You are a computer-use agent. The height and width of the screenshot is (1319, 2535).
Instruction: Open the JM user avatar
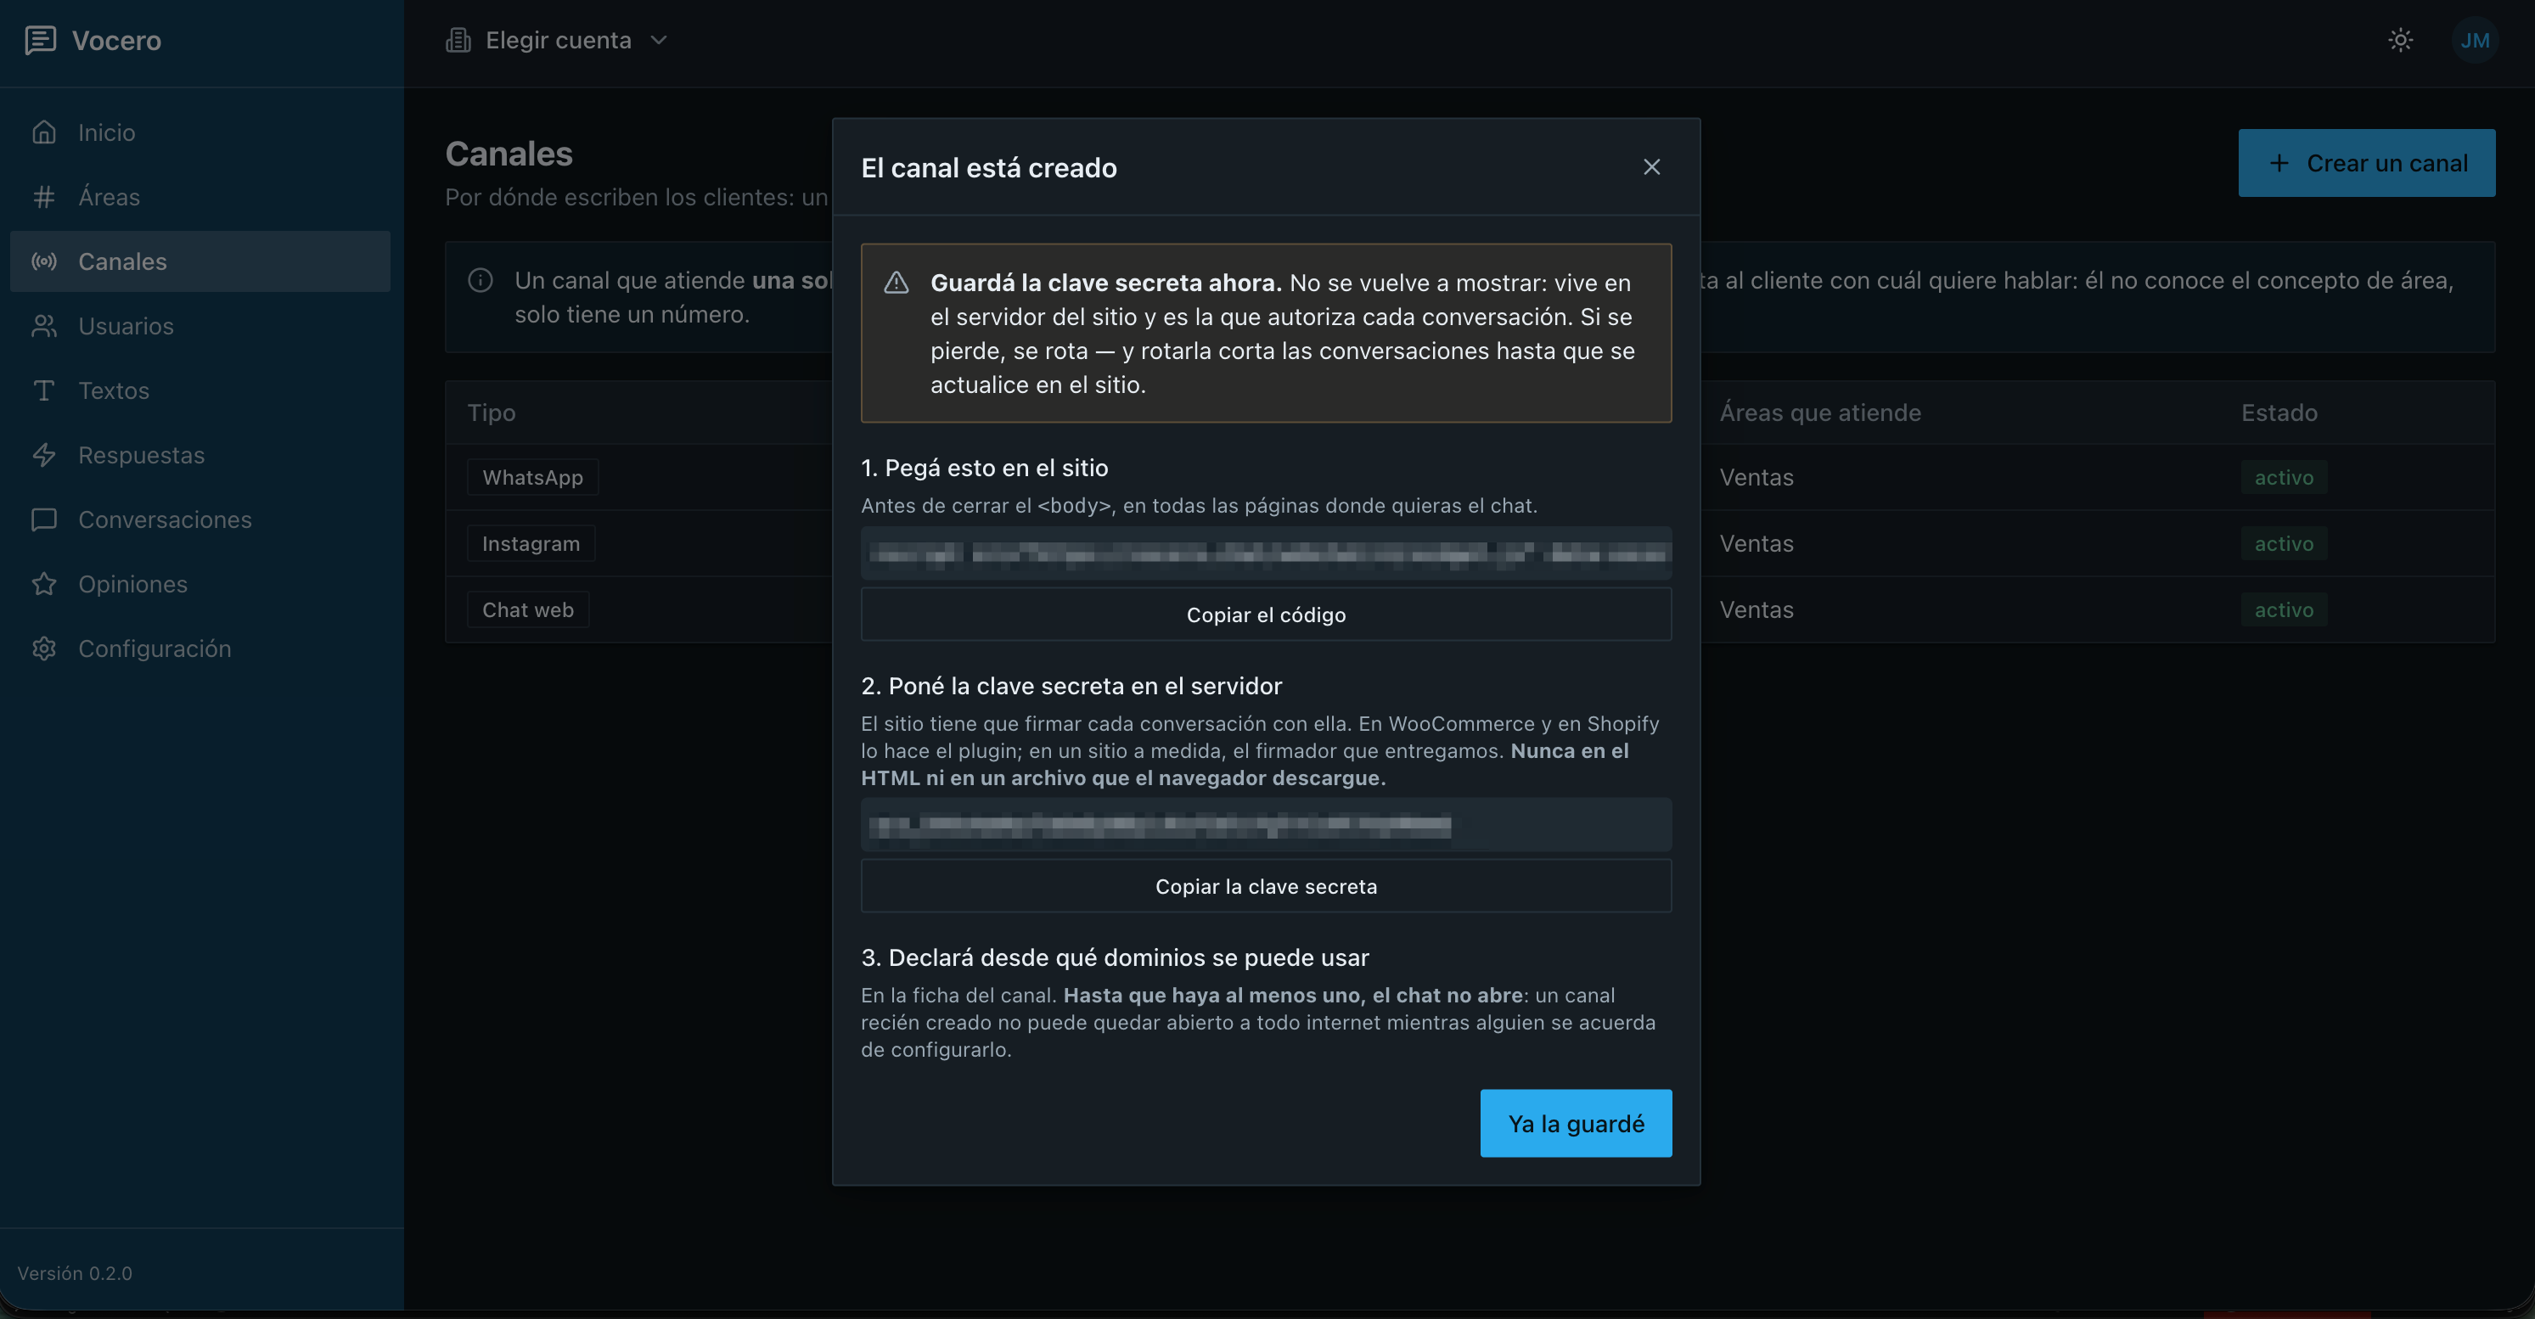pyautogui.click(x=2474, y=41)
